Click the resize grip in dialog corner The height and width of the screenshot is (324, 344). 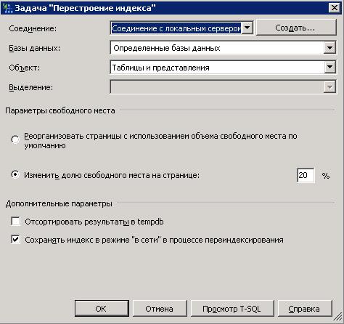[x=337, y=317]
